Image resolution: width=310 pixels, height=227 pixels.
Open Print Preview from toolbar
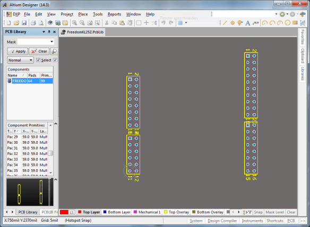41,23
